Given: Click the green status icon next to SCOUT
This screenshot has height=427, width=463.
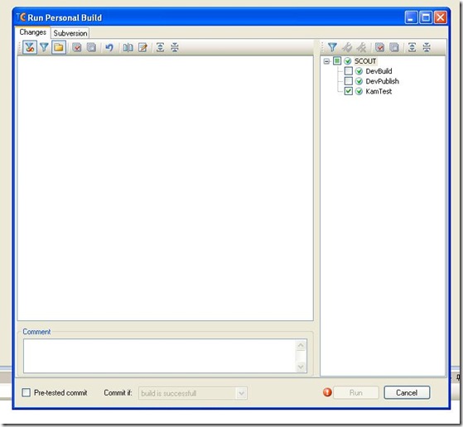Looking at the screenshot, I should click(348, 61).
